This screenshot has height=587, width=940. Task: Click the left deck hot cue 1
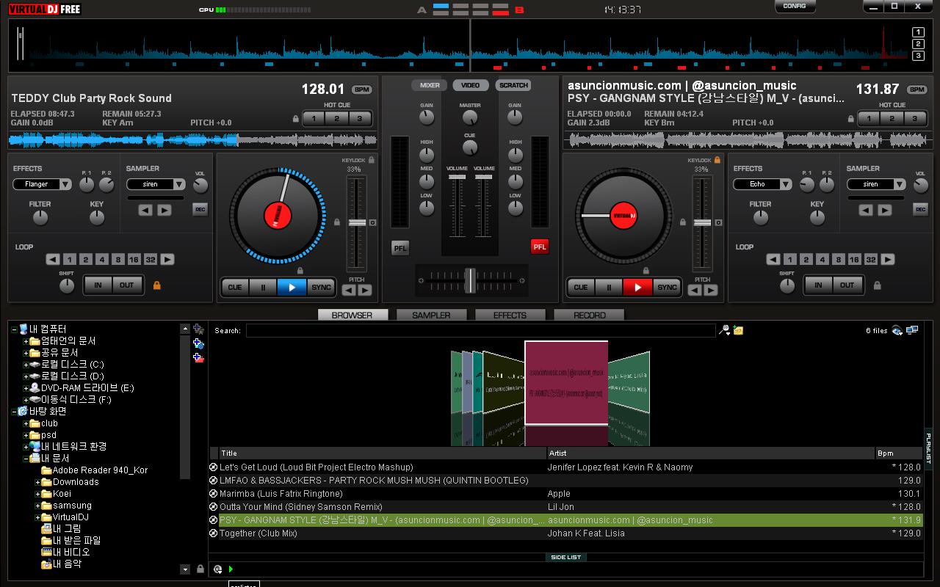[314, 119]
